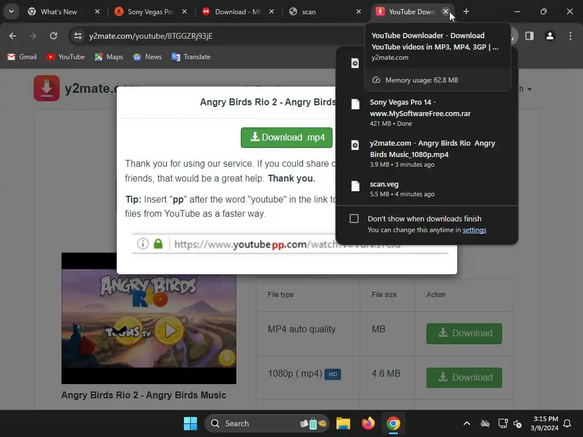Download the MP4 auto quality file
The width and height of the screenshot is (583, 437).
click(x=464, y=333)
